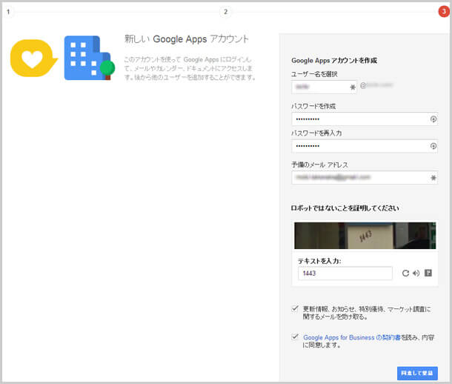Click the recovery email address field
The width and height of the screenshot is (452, 384).
(x=365, y=178)
